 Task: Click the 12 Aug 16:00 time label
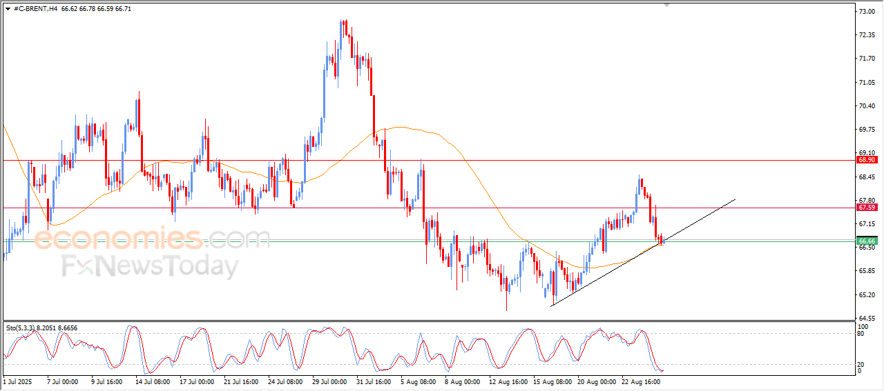(x=507, y=381)
